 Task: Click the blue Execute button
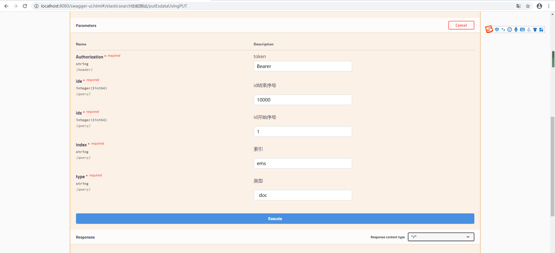275,219
